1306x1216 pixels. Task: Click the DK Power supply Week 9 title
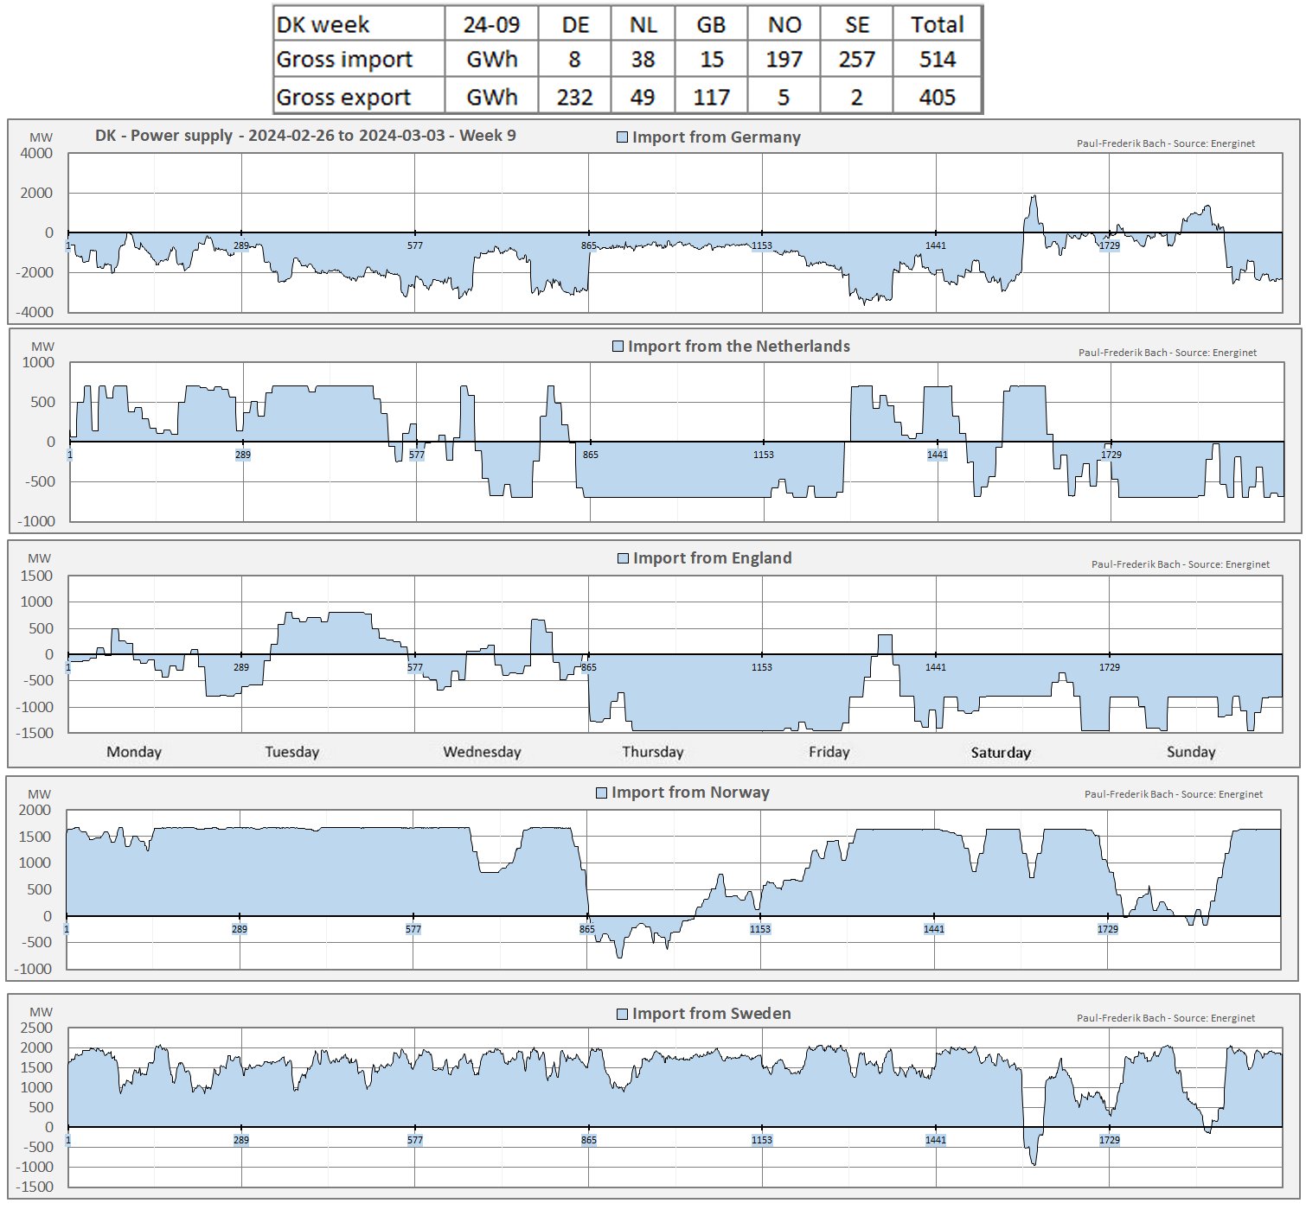[x=305, y=136]
